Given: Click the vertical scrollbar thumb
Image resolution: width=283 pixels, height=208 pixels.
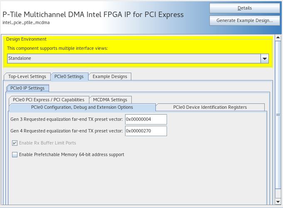Looking at the screenshot, I should (278, 115).
